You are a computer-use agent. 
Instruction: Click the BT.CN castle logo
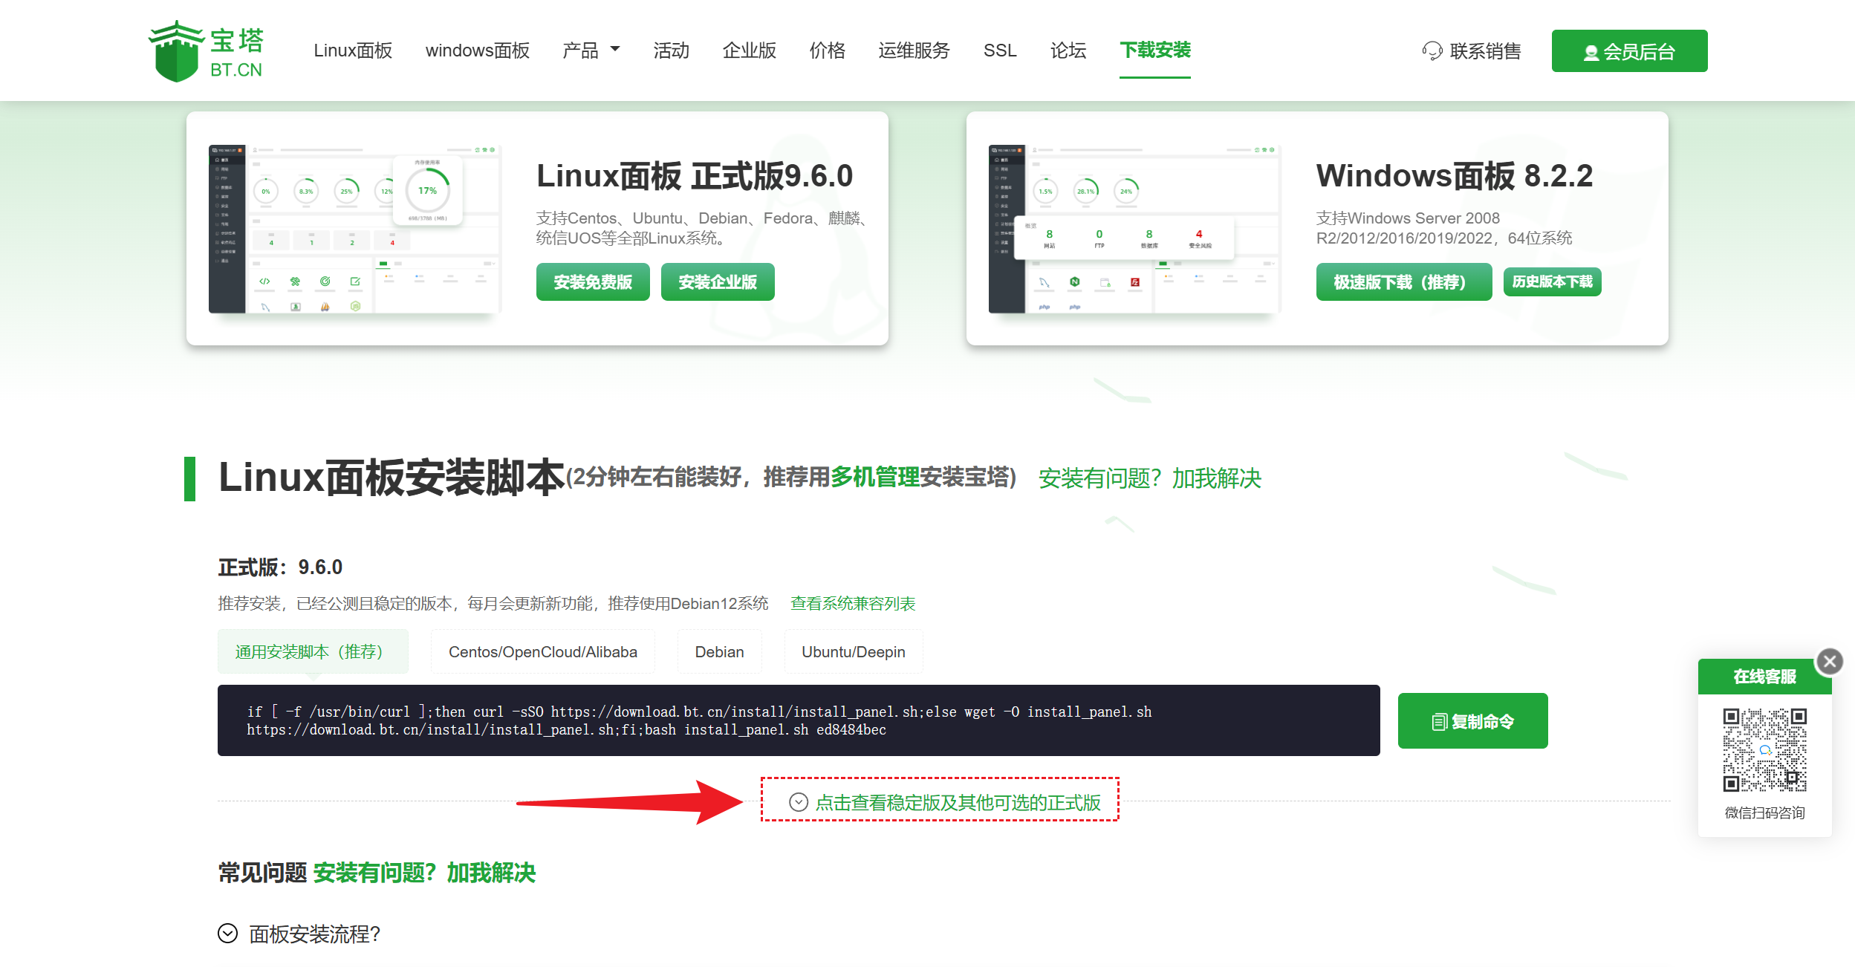click(176, 51)
